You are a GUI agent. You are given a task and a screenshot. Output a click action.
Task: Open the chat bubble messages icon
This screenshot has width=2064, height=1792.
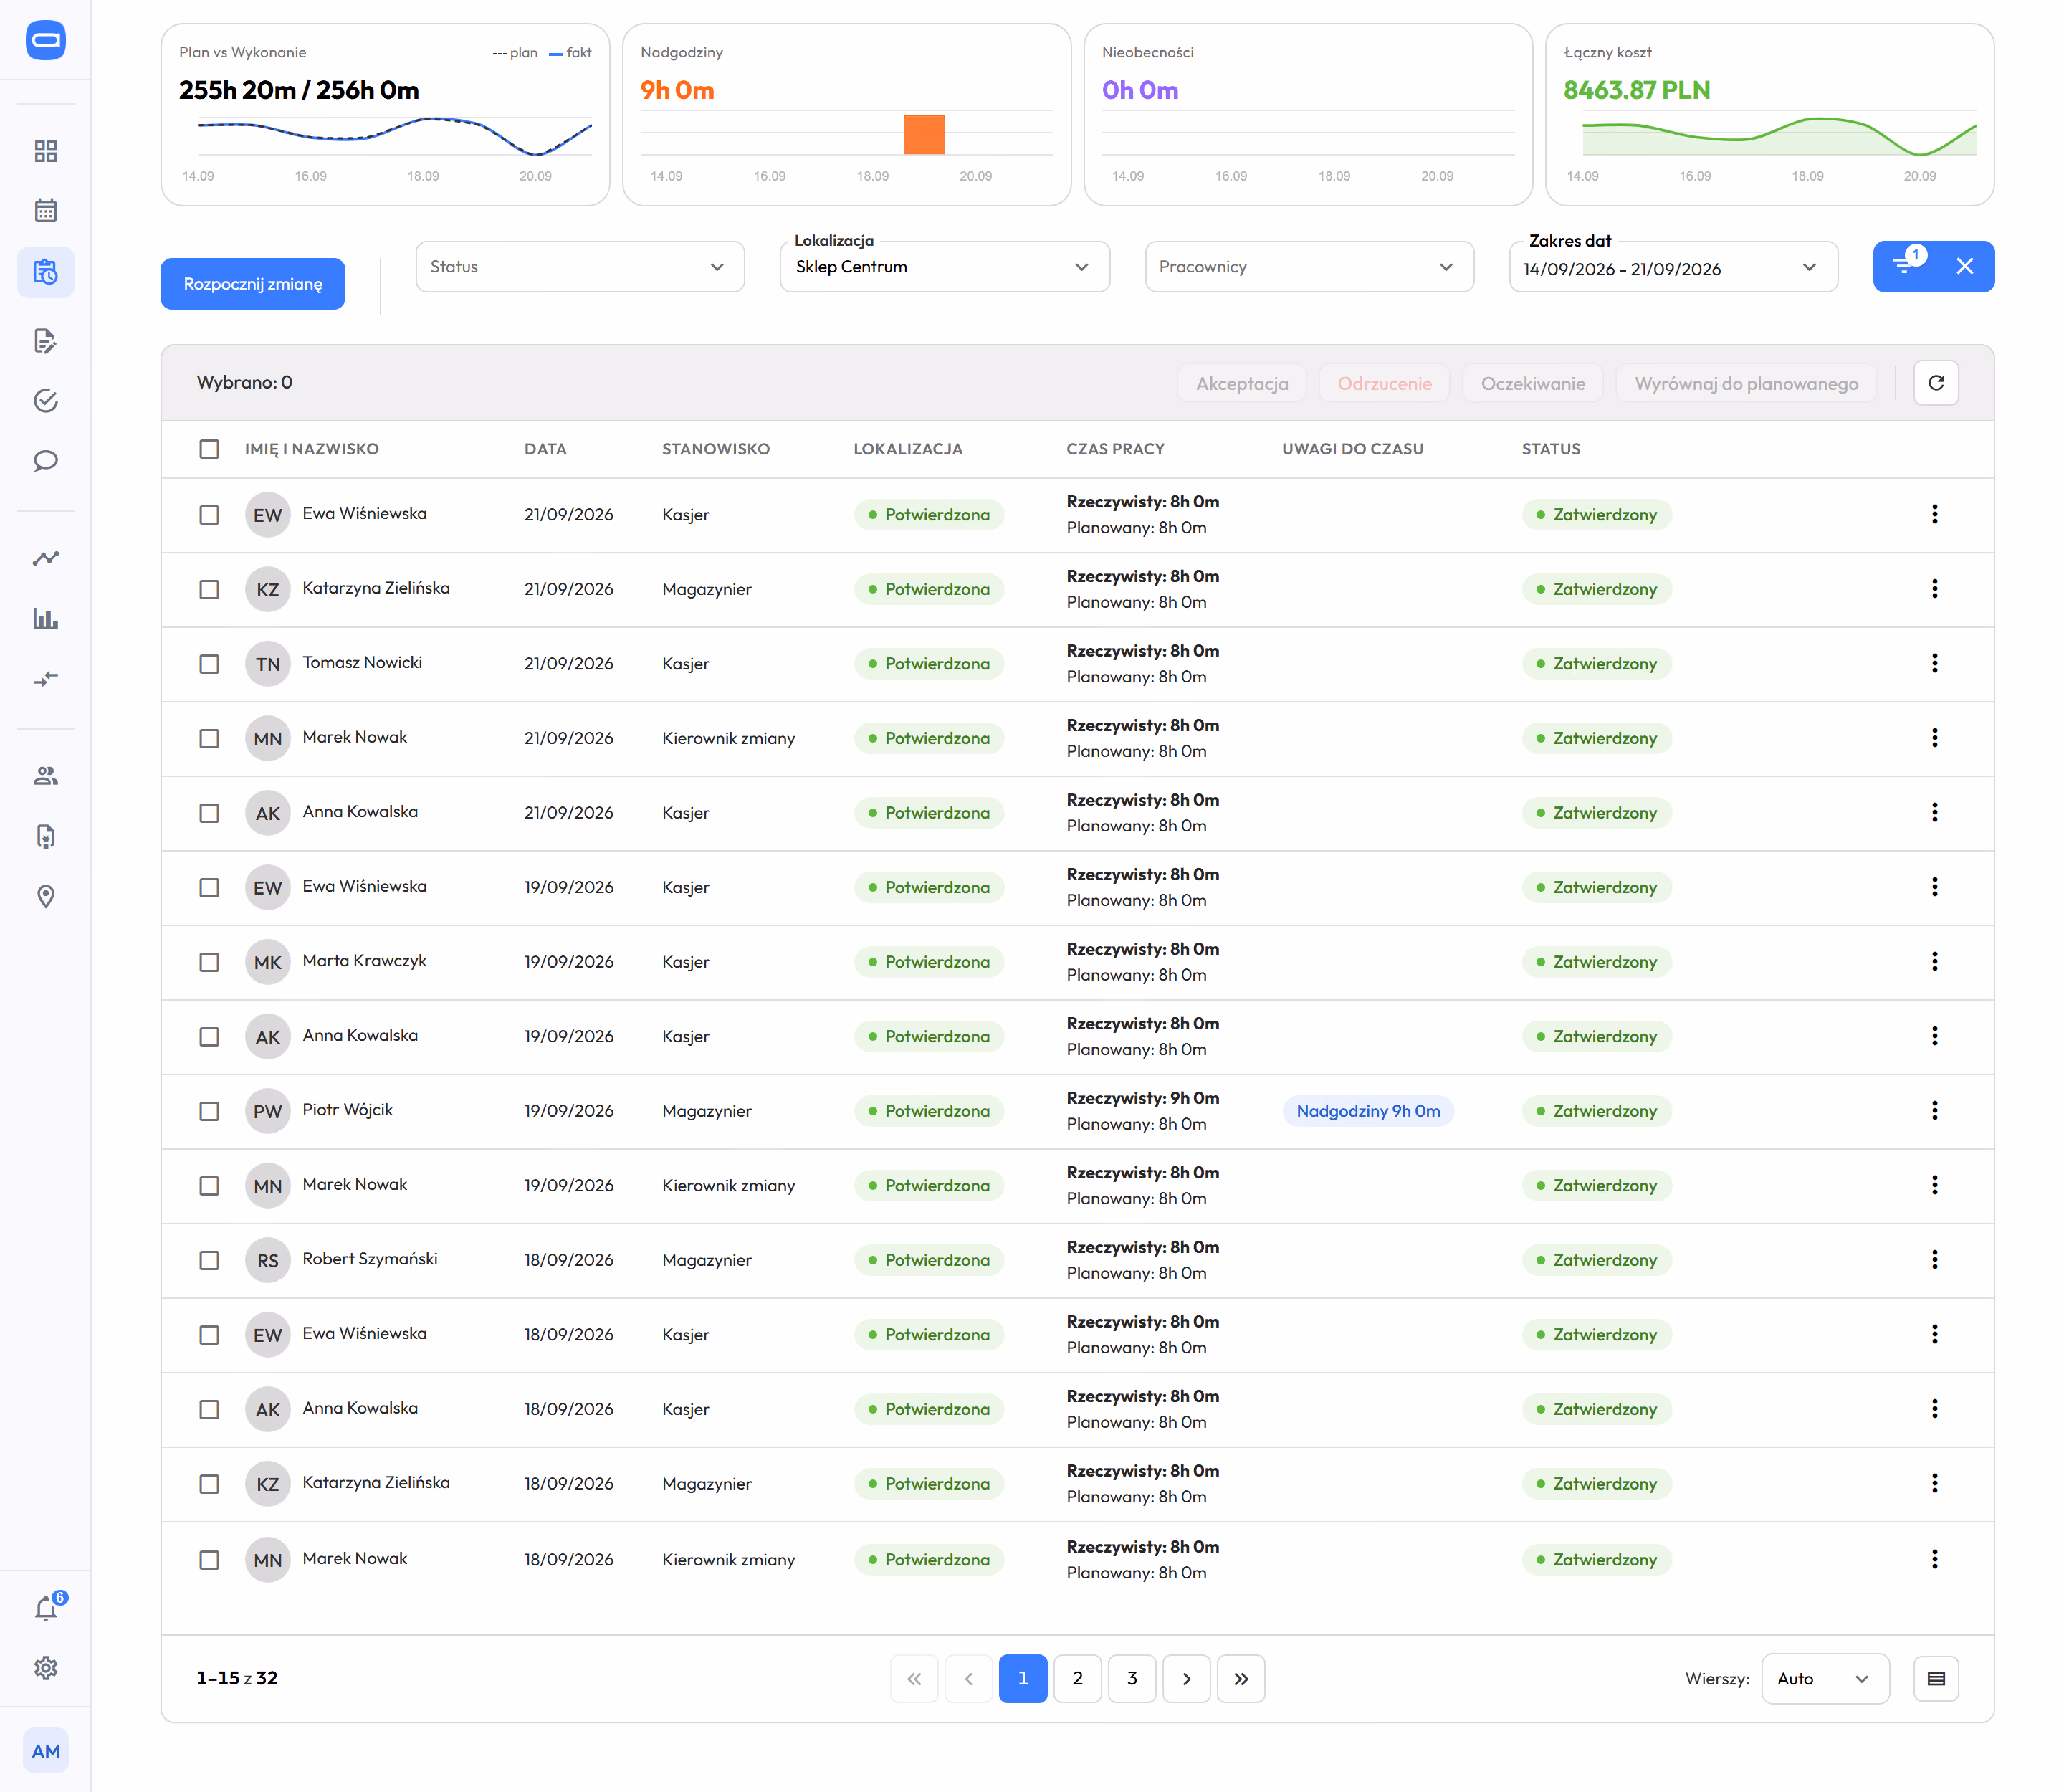[x=46, y=461]
